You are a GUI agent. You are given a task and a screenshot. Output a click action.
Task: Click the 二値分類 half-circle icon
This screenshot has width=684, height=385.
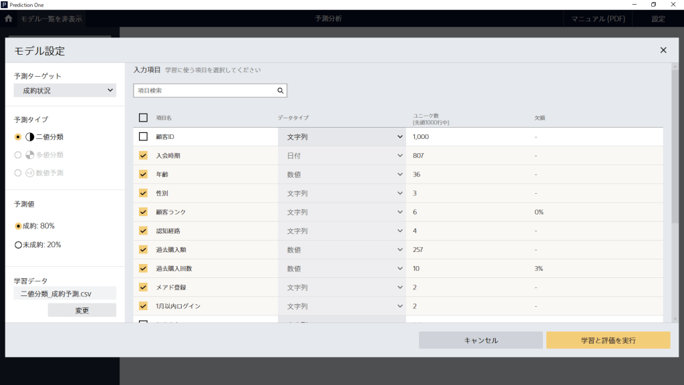[x=29, y=137]
